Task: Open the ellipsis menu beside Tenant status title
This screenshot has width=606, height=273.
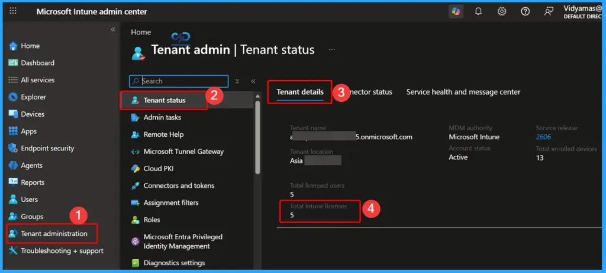Action: 331,50
